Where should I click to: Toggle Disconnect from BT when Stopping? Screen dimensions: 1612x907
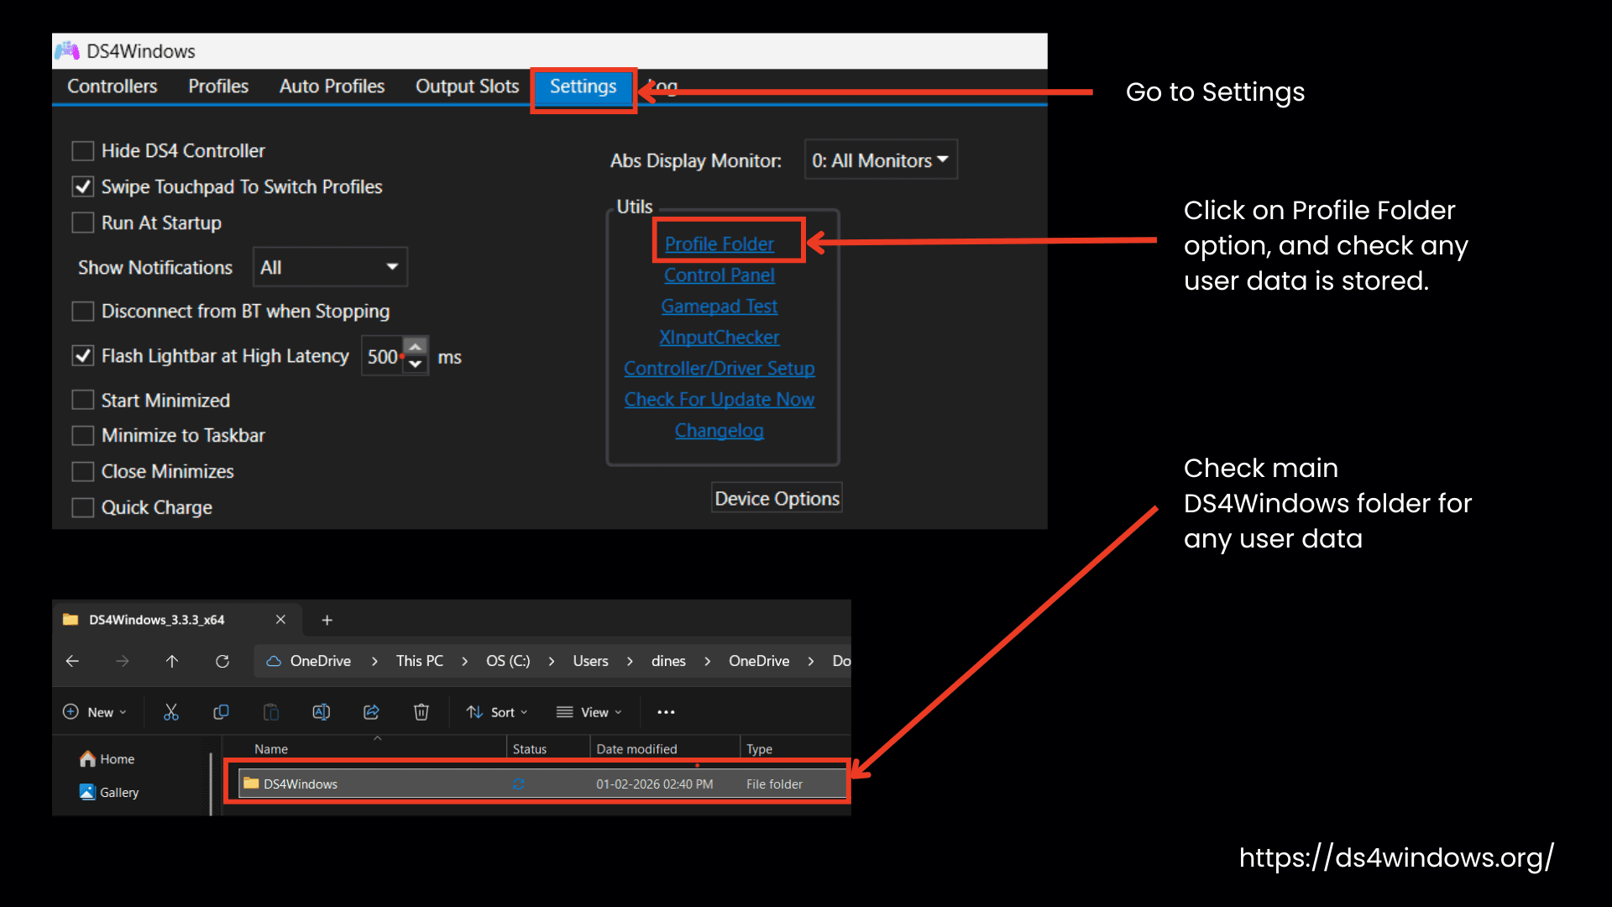tap(82, 312)
